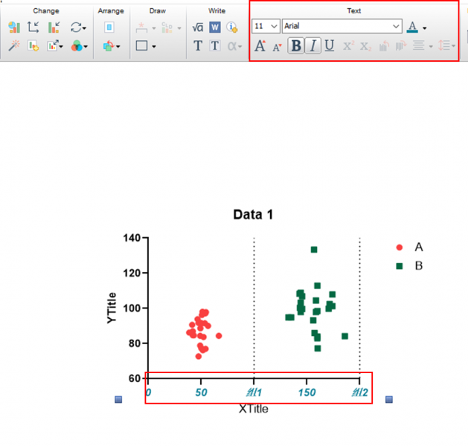Click legend entry A
Screen dimensions: 468x446
[419, 247]
